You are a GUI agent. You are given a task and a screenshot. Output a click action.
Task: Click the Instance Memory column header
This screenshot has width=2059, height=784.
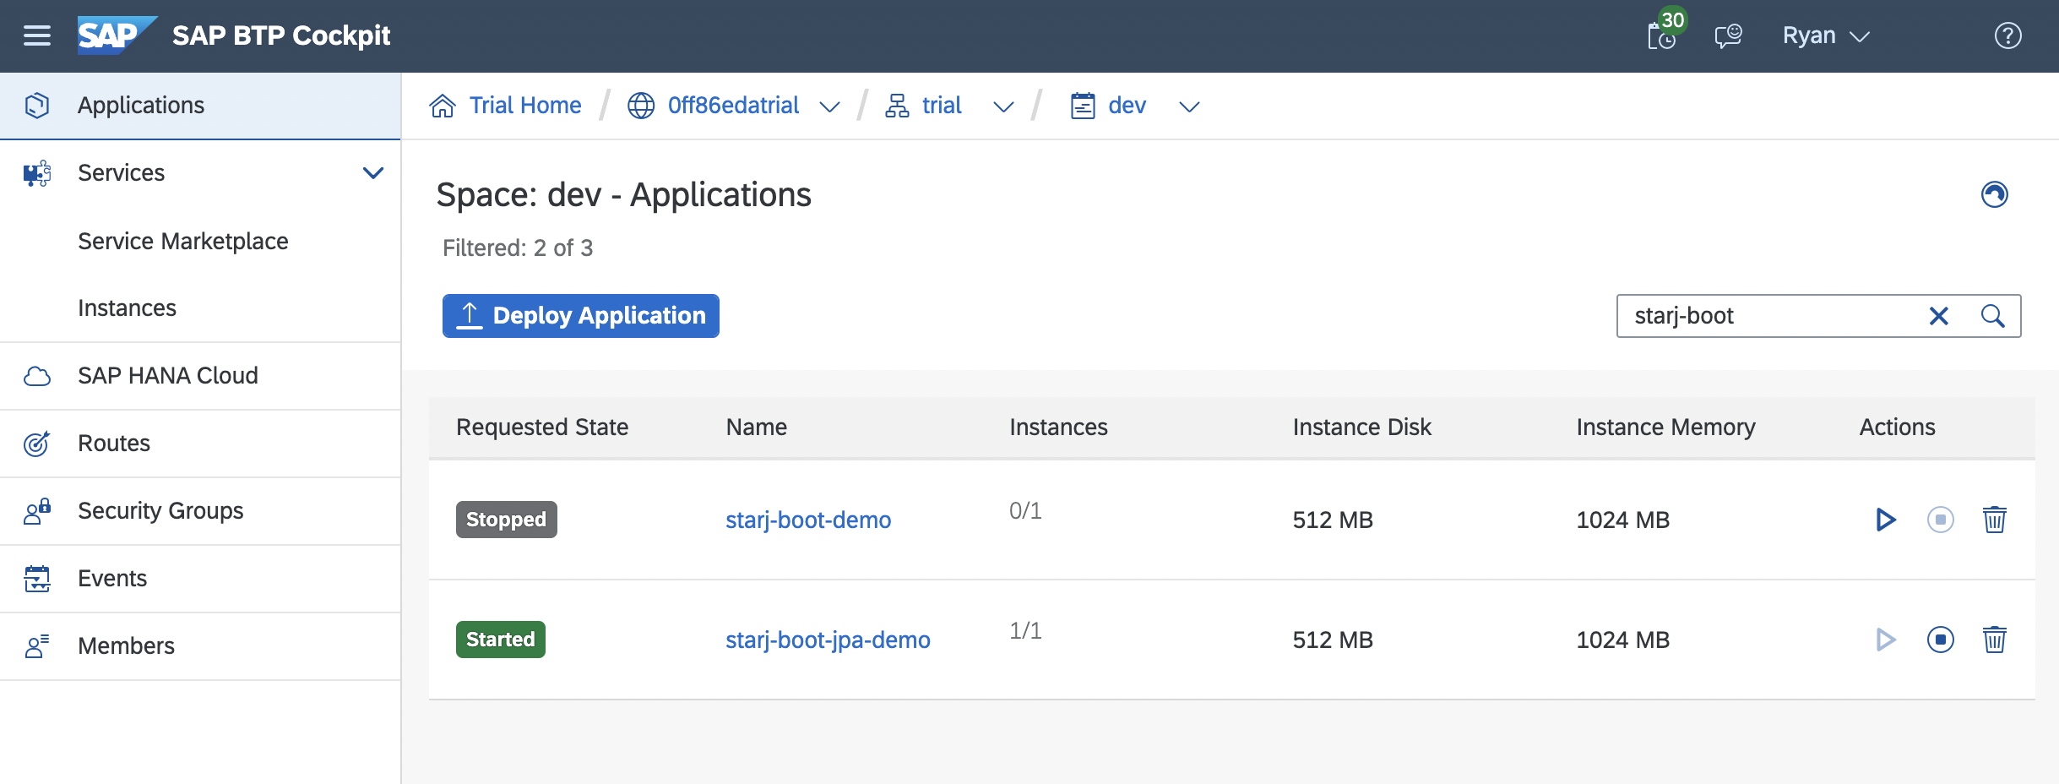coord(1665,427)
